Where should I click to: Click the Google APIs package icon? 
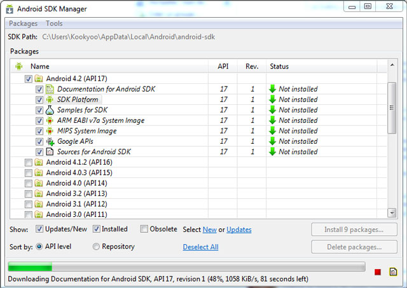tap(50, 141)
